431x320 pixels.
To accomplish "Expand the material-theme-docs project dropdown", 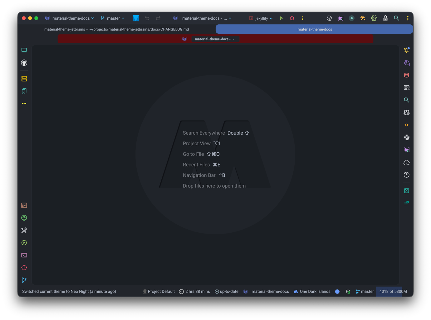I will point(70,18).
